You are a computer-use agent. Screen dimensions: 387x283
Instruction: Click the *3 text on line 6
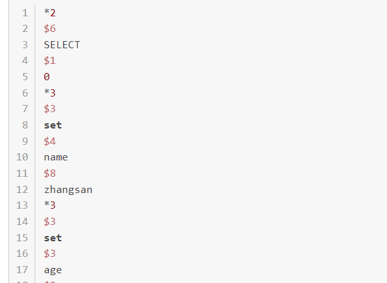50,93
